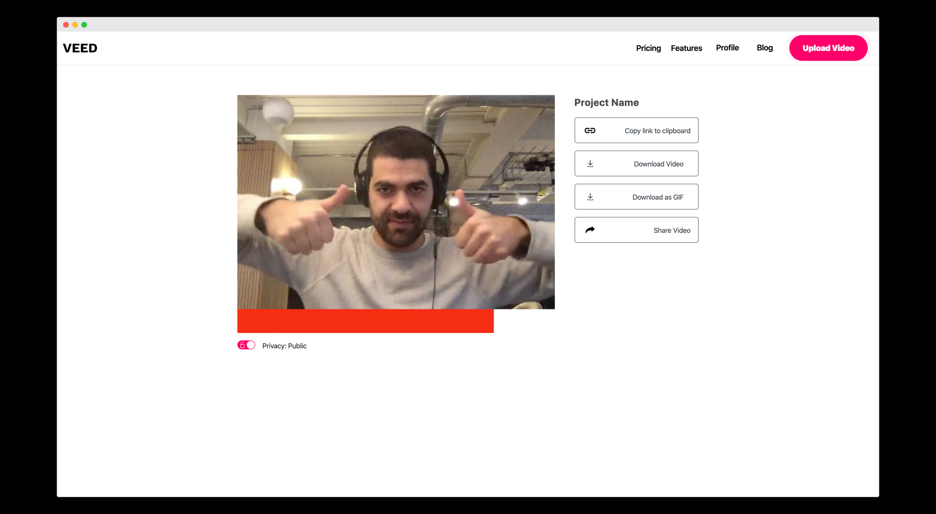This screenshot has height=514, width=936.
Task: Click the Copy link to clipboard label
Action: (657, 131)
